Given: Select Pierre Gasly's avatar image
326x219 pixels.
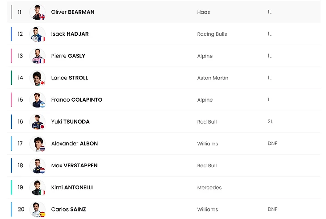Looking at the screenshot, I should click(x=38, y=56).
